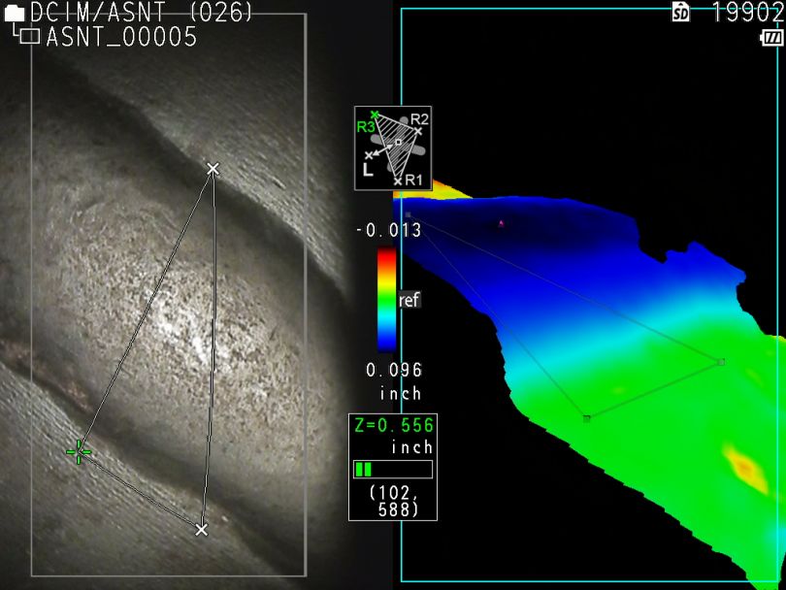Click the rainbow depth color scale bar
The height and width of the screenshot is (590, 786).
click(386, 299)
